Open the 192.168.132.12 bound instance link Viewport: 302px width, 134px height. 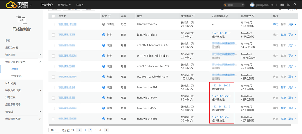[x=221, y=106]
